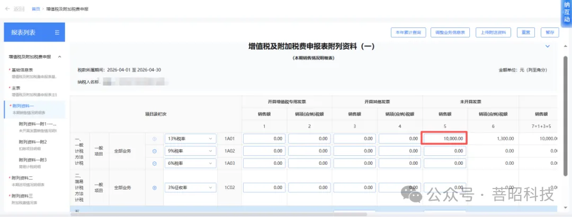Click the plus icon for 3%征收率 row
572x217 pixels.
[x=154, y=188]
